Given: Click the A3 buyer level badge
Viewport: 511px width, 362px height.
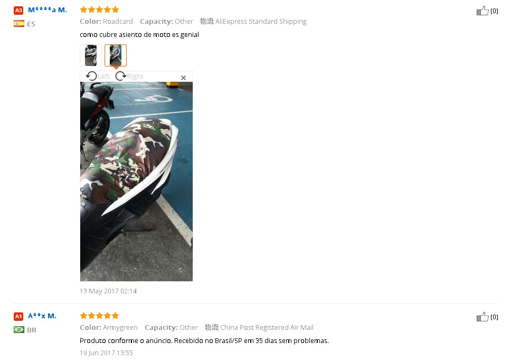Looking at the screenshot, I should click(18, 11).
